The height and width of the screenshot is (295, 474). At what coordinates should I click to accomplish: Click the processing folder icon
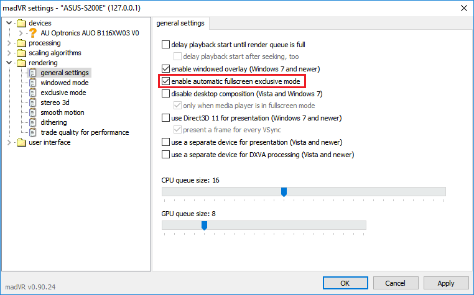coord(21,43)
